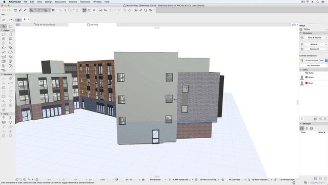Screen dimensions: 328x185
Task: Click the grid snap icon in toolbar
Action: [53, 10]
